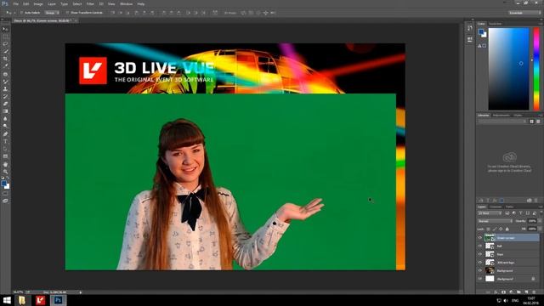This screenshot has height=306, width=544.
Task: Select the Hand tool
Action: tap(5, 164)
